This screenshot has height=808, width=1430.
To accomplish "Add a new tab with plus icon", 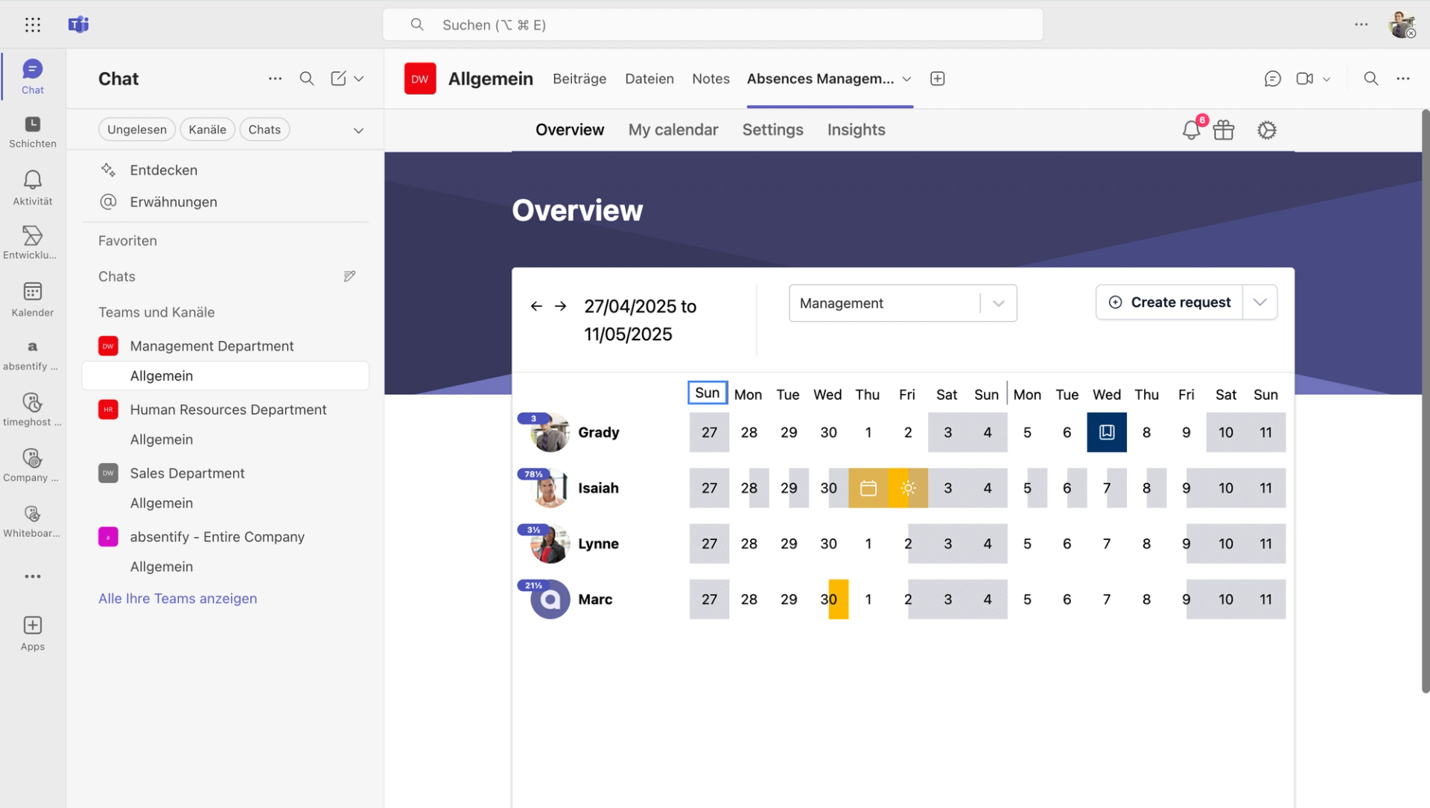I will pos(937,79).
